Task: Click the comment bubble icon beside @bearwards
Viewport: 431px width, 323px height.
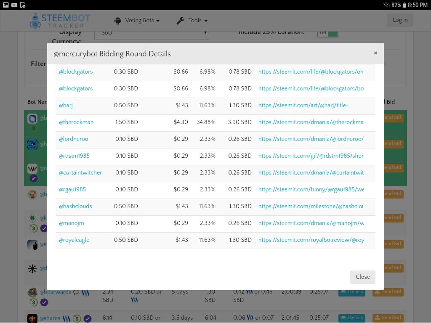Action: (76, 292)
